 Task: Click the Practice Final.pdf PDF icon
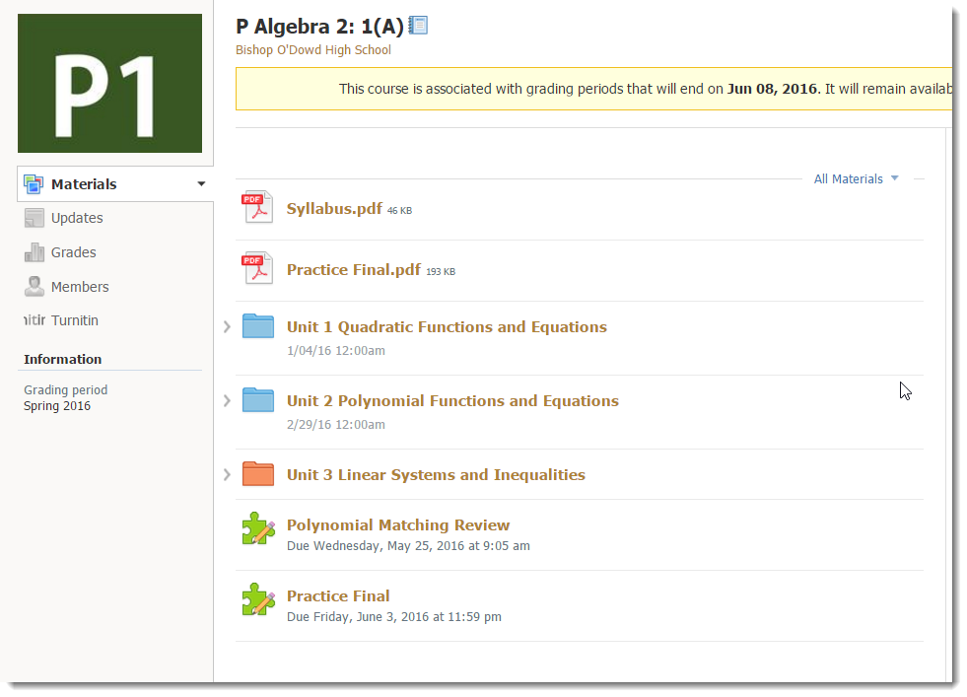[x=257, y=269]
